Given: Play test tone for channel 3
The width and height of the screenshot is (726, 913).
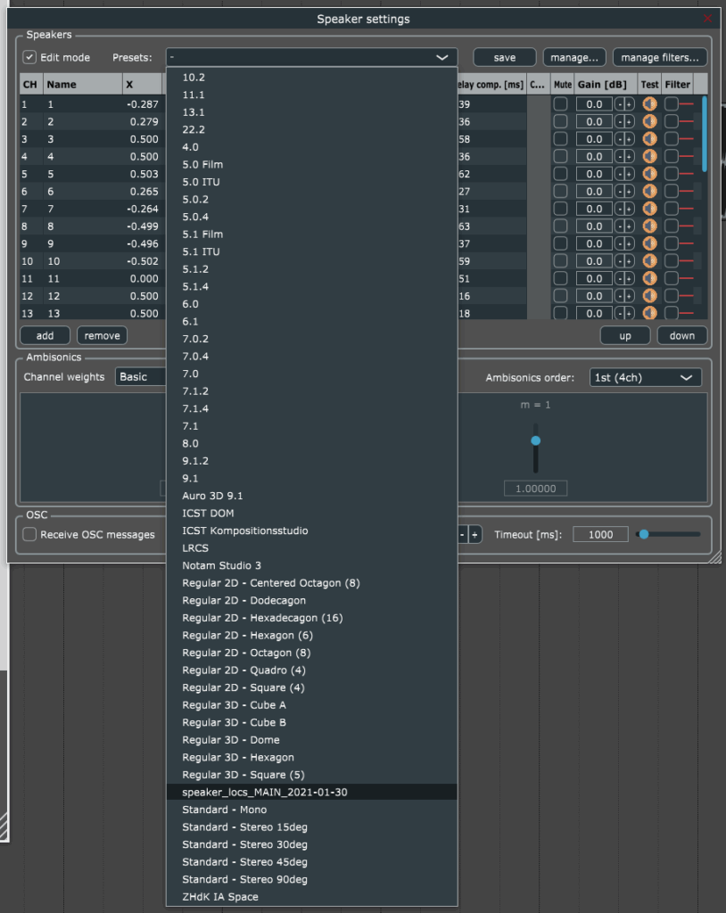Looking at the screenshot, I should 649,139.
